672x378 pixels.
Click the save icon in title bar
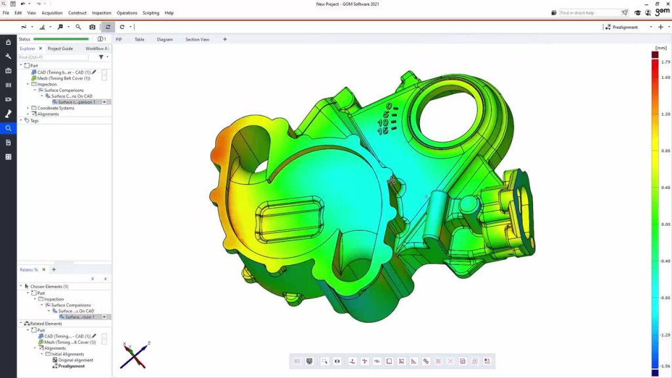point(13,4)
